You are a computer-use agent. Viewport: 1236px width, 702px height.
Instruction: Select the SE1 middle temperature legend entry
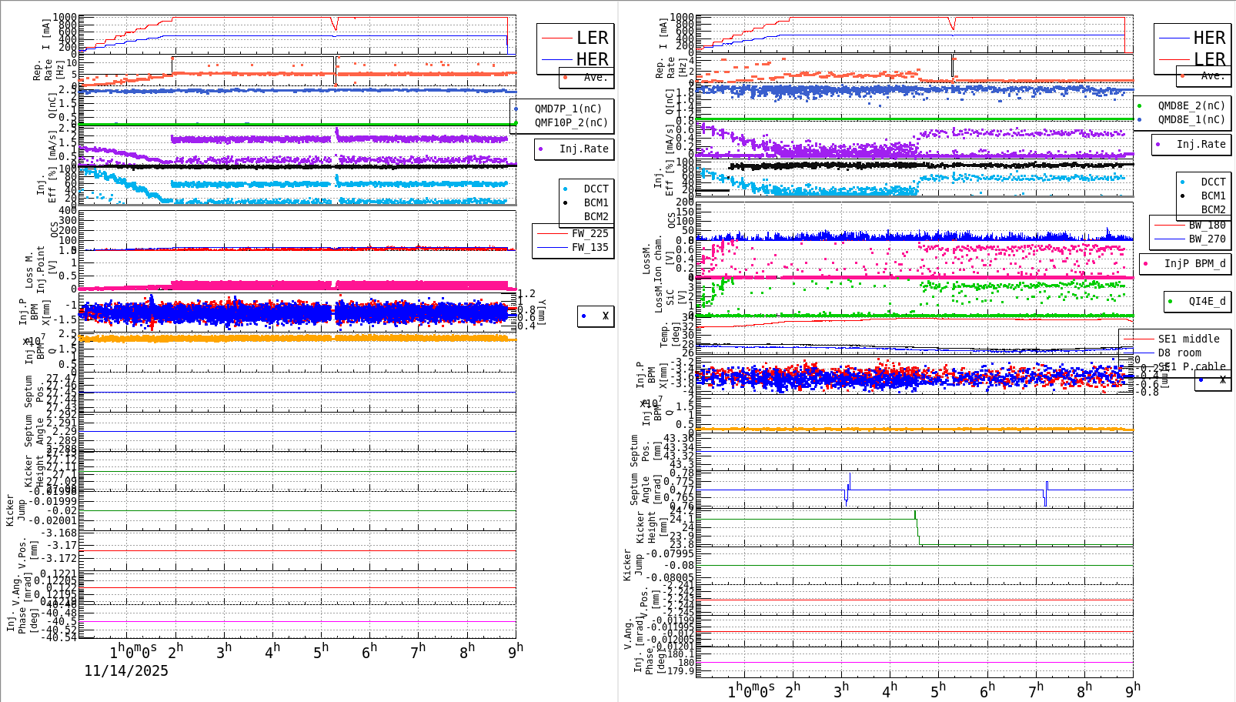point(1188,339)
